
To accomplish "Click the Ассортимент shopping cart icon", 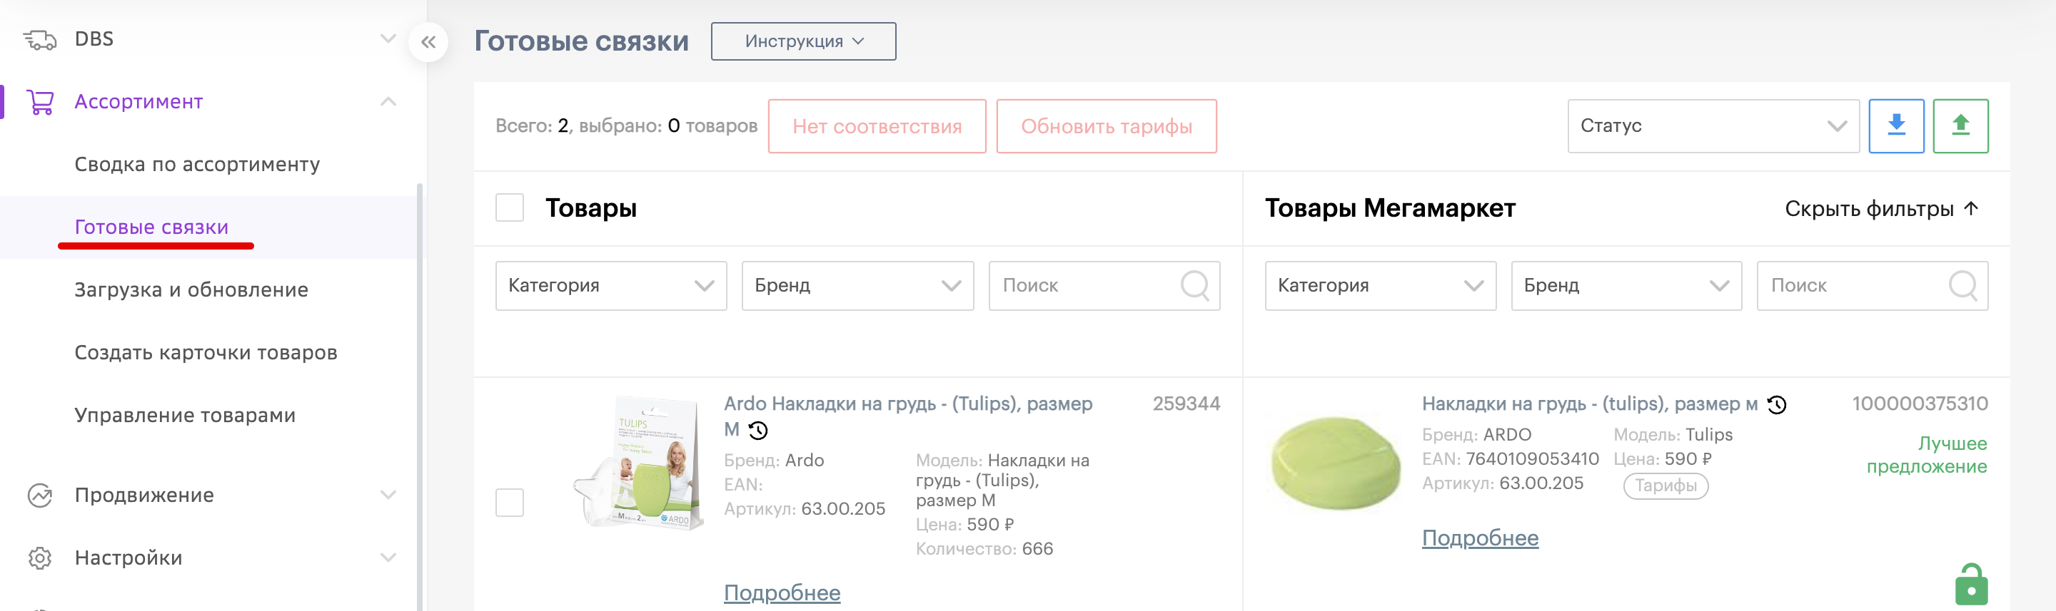I will pos(40,102).
